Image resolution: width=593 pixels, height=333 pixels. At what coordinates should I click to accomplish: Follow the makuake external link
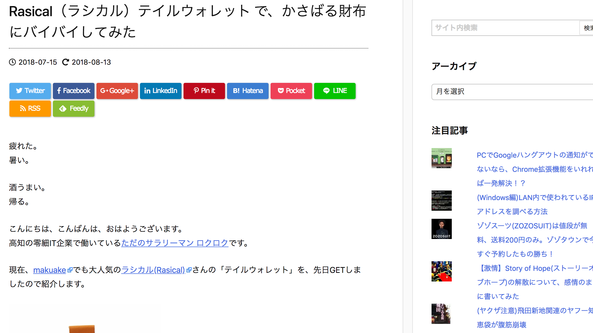50,270
